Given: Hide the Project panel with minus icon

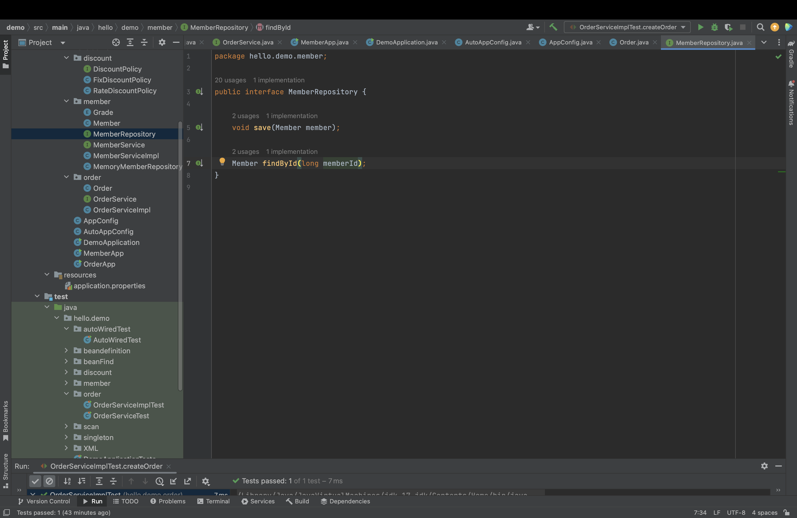Looking at the screenshot, I should [x=176, y=42].
